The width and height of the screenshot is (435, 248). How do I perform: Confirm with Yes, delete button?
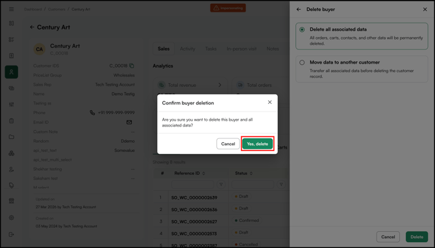point(258,143)
